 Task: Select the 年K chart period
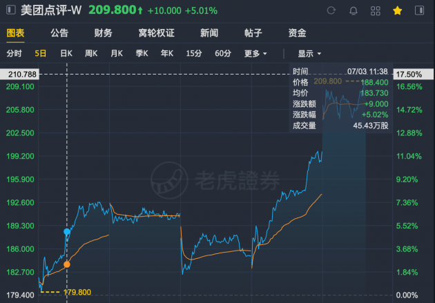(167, 53)
